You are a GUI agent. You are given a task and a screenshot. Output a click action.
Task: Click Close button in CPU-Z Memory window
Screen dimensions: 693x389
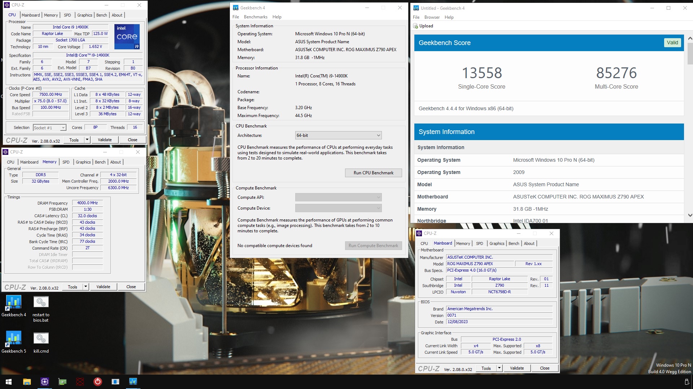pos(131,287)
